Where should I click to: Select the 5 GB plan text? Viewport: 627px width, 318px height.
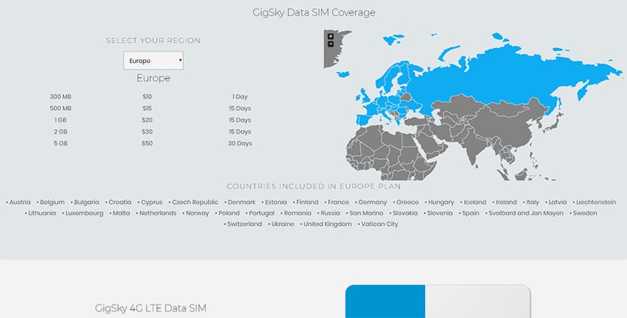click(x=61, y=143)
